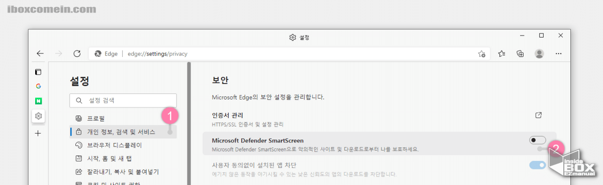Select the Naver tab in vertical tabs
Screen dimensions: 603x185
38,100
